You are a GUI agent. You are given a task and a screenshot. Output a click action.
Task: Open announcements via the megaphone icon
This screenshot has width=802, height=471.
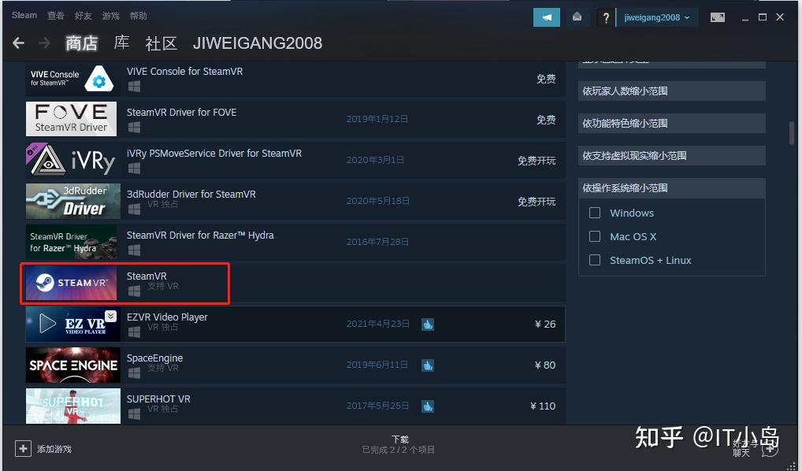[x=546, y=16]
